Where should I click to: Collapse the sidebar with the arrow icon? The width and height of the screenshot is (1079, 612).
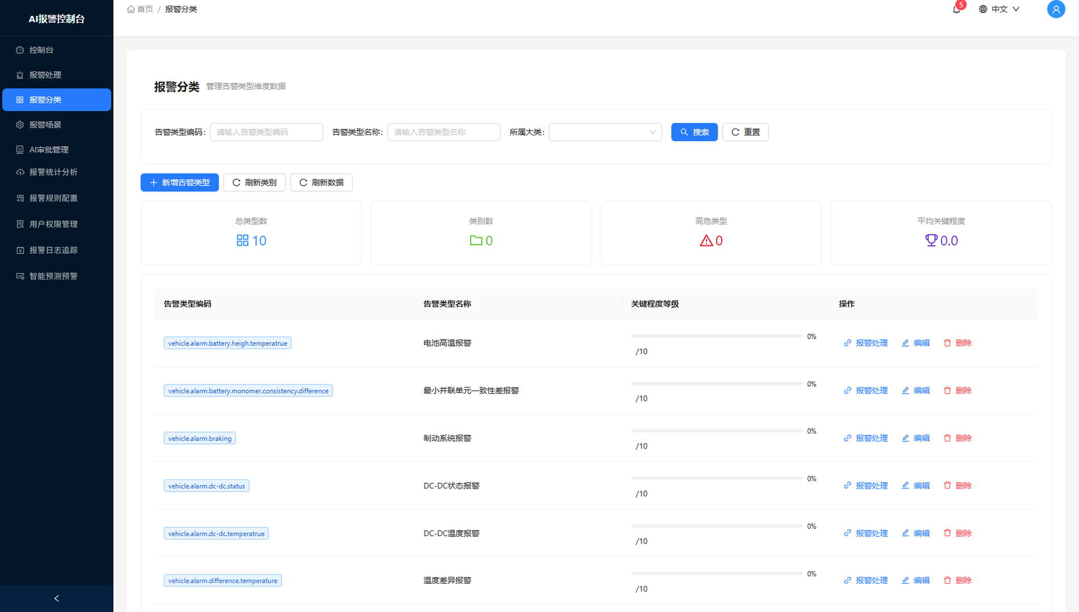[57, 598]
